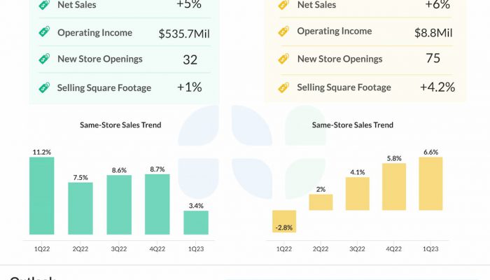This screenshot has width=490, height=280.
Task: Click the green tag icon beside Net Sales
Action: [x=44, y=6]
